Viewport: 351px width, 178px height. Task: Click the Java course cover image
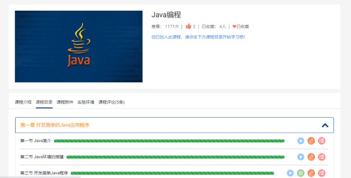[79, 46]
